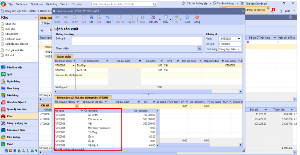The height and width of the screenshot is (155, 300).
Task: Open the Thuế module in the sidebar
Action: point(19,144)
